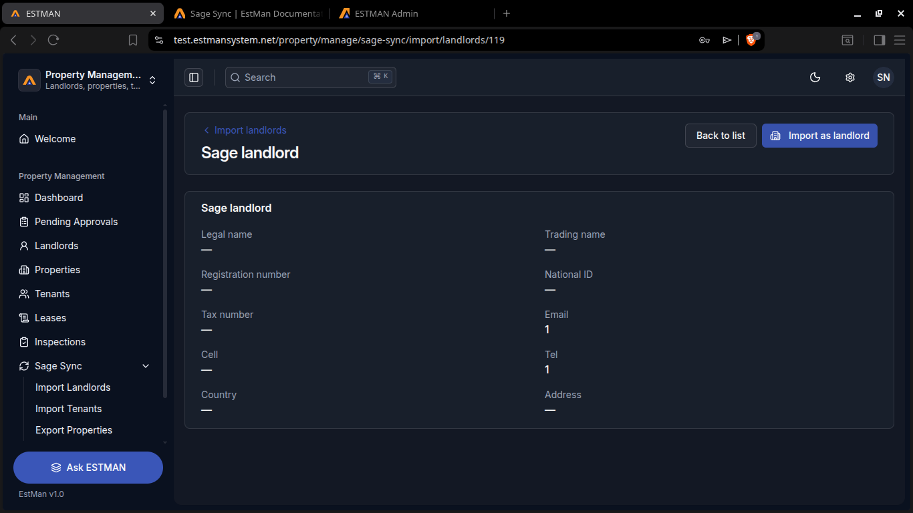Open Pending Approvals
The width and height of the screenshot is (913, 513).
coord(88,222)
